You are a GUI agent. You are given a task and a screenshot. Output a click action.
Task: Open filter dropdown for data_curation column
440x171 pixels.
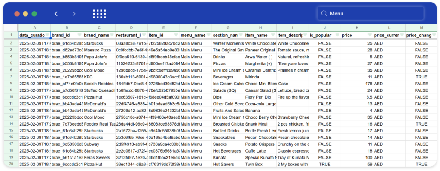(47, 35)
